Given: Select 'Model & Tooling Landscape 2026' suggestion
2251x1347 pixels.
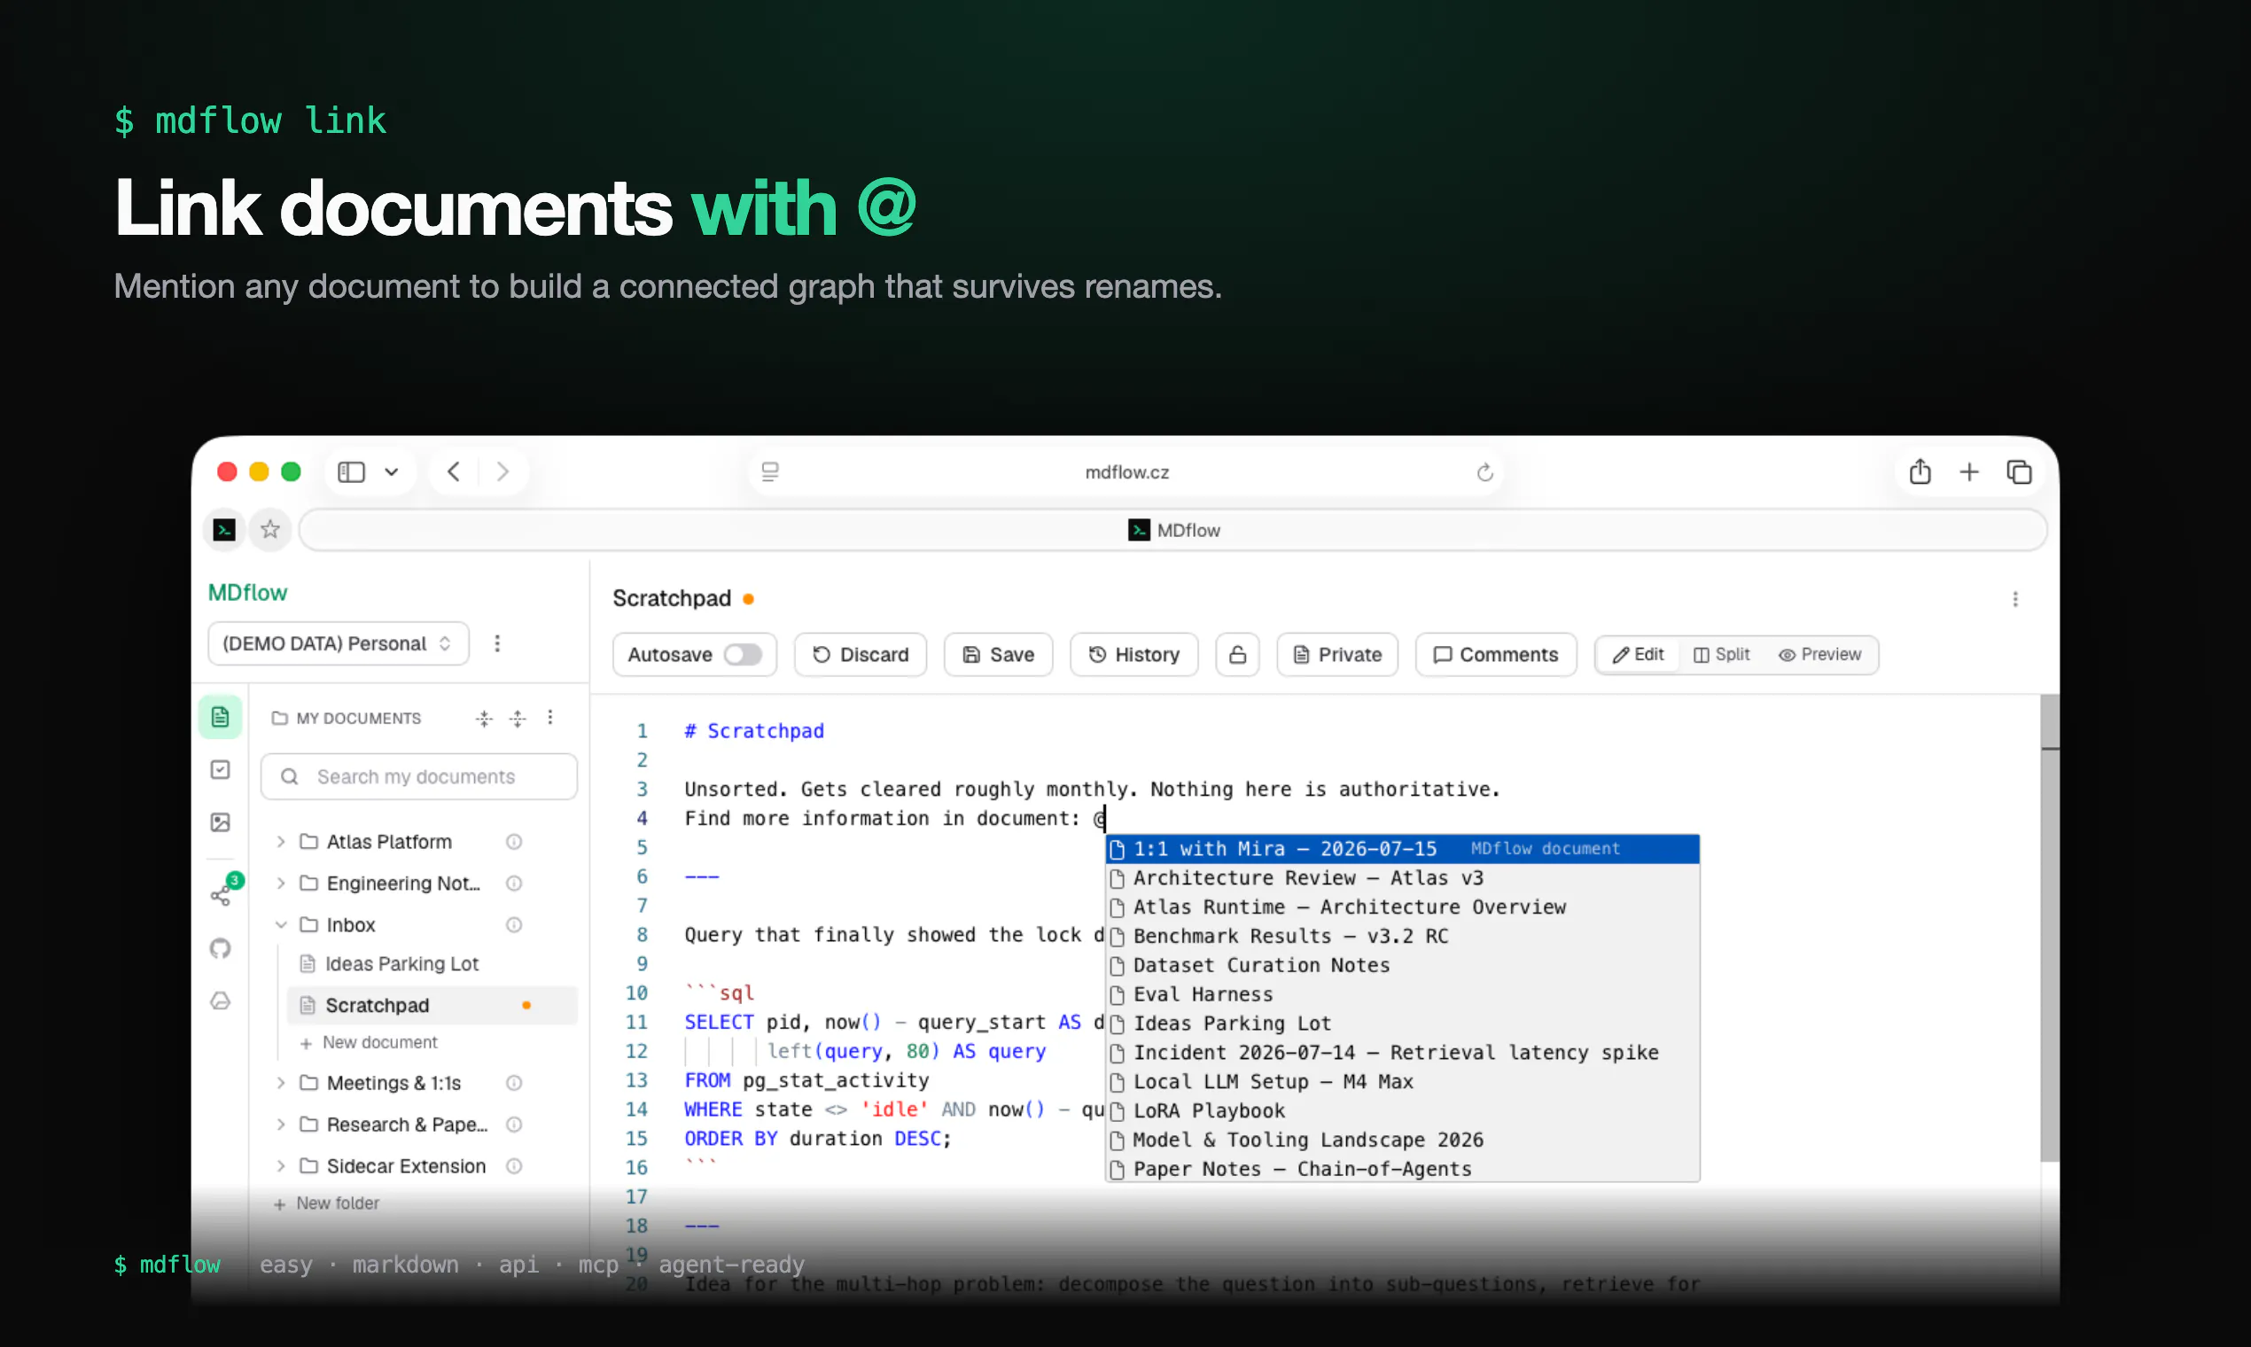Looking at the screenshot, I should tap(1402, 1139).
